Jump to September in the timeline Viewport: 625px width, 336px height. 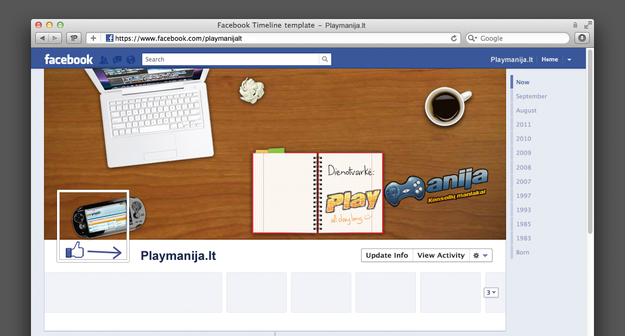(x=531, y=96)
